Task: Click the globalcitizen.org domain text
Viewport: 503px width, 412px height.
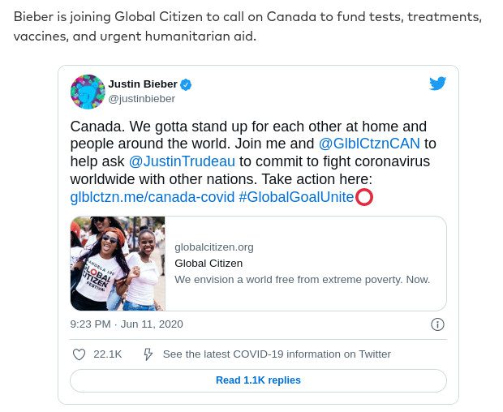Action: (214, 247)
